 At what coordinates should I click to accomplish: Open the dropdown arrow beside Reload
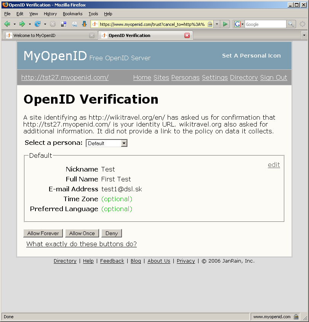[x=45, y=24]
